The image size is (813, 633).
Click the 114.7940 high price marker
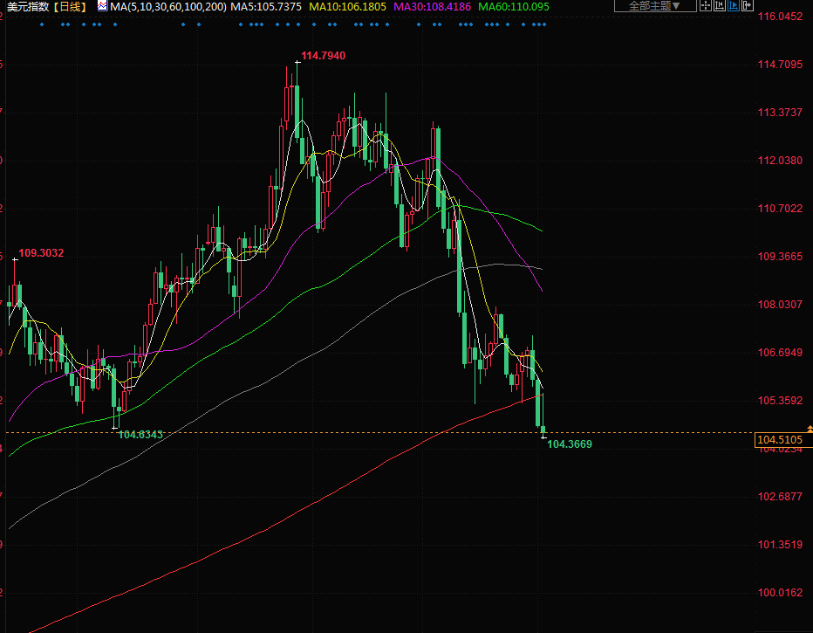pos(323,56)
